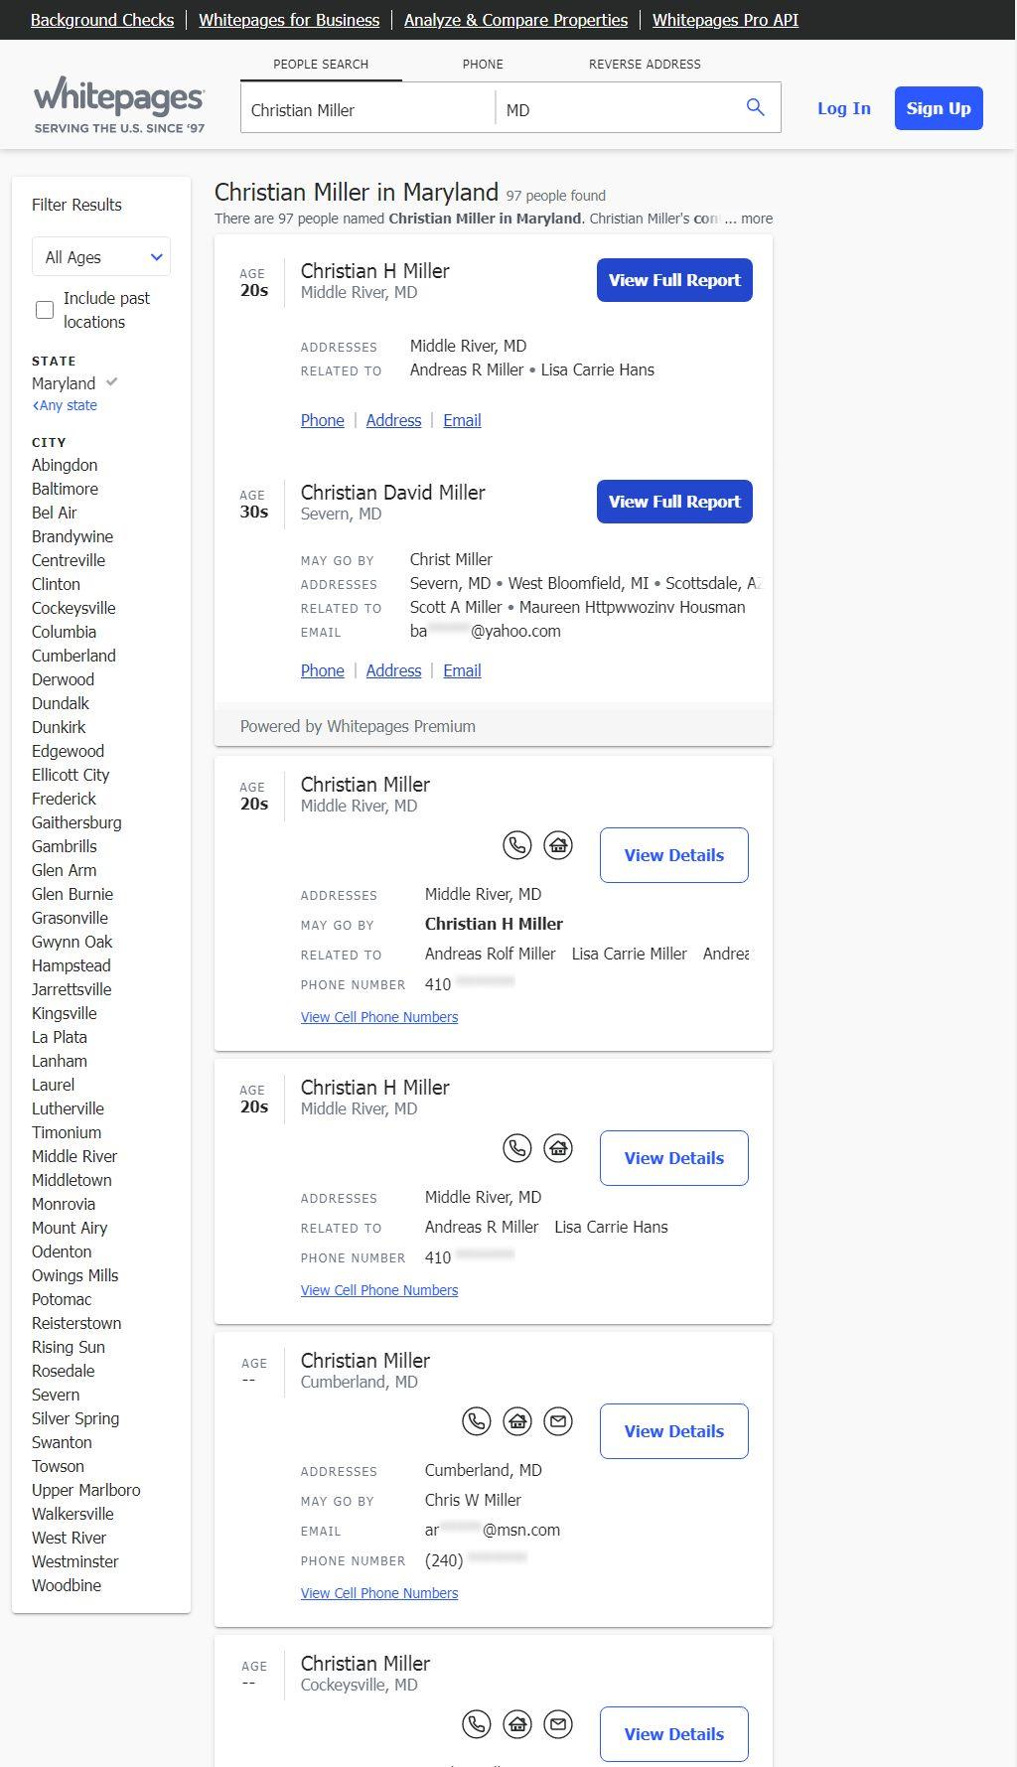Click email envelope icon in Cumberland result

point(558,1421)
